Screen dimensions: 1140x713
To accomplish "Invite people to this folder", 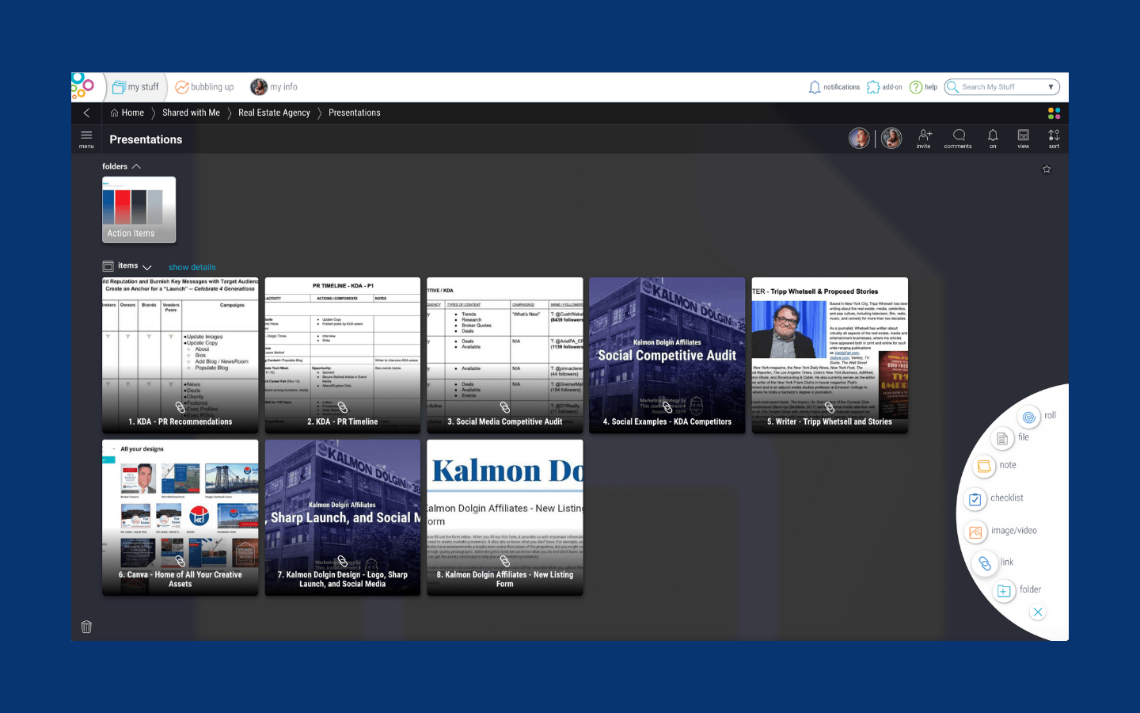I will point(924,139).
